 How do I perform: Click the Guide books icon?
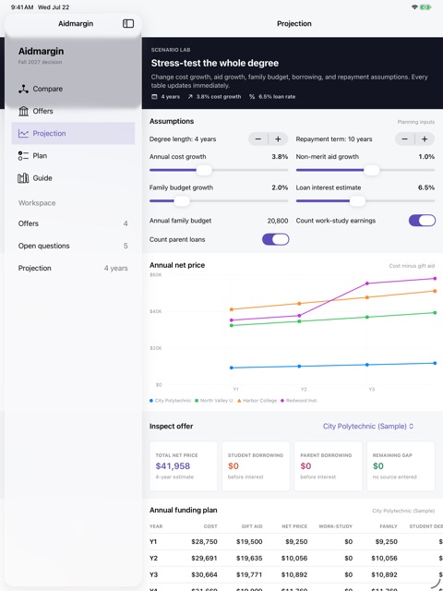(23, 178)
